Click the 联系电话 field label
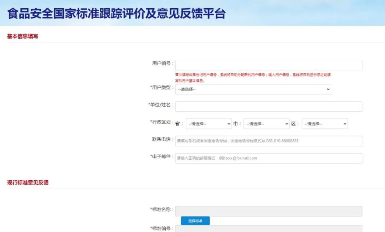The width and height of the screenshot is (385, 232). 163,139
